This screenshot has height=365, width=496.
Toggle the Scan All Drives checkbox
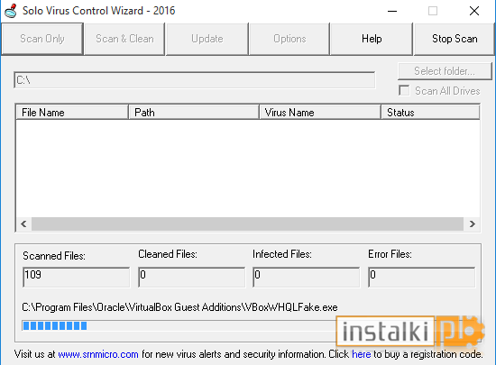pos(404,91)
